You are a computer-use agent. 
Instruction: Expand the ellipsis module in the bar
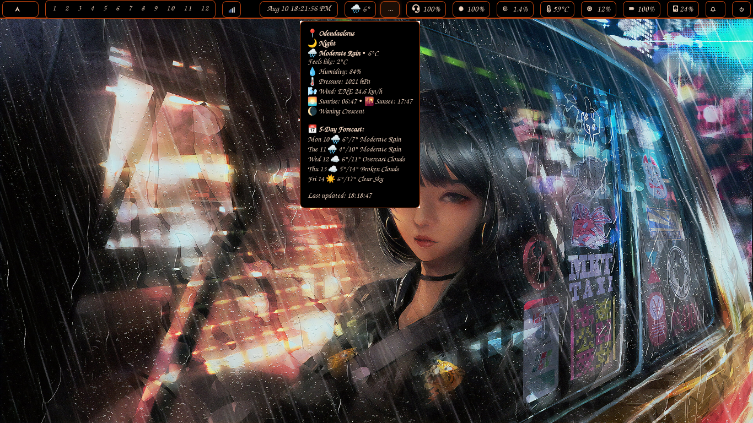click(390, 9)
